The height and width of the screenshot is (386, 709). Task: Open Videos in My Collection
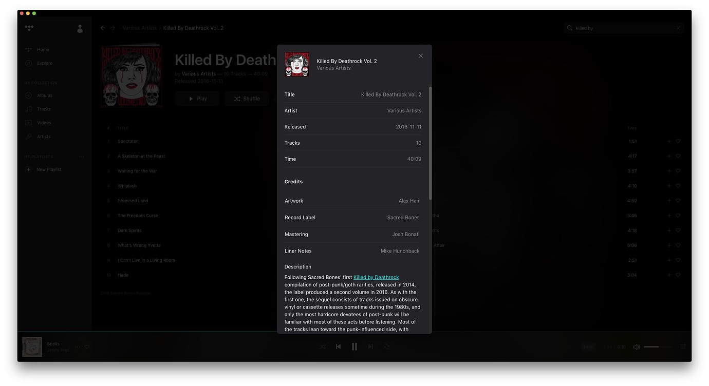pos(44,123)
